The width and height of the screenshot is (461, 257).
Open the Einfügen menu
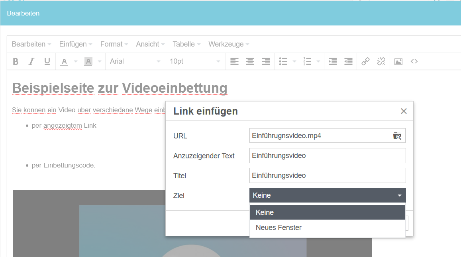click(x=73, y=44)
